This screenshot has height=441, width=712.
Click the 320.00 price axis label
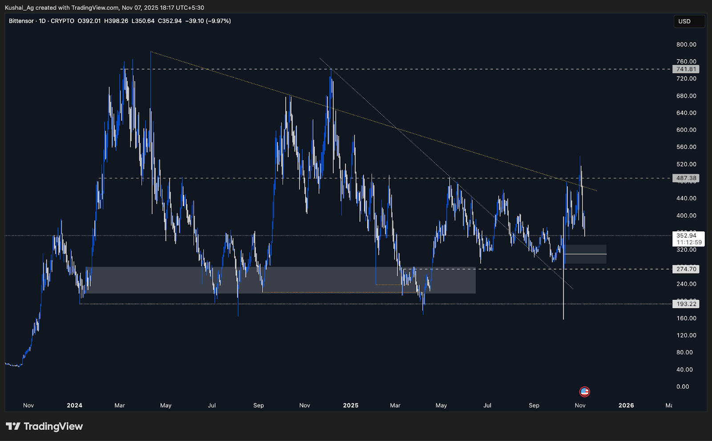(x=686, y=250)
